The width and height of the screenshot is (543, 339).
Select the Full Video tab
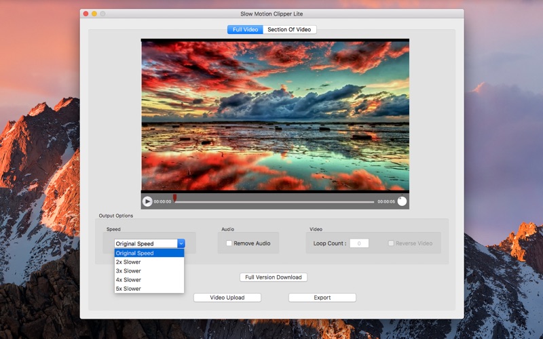(x=245, y=30)
